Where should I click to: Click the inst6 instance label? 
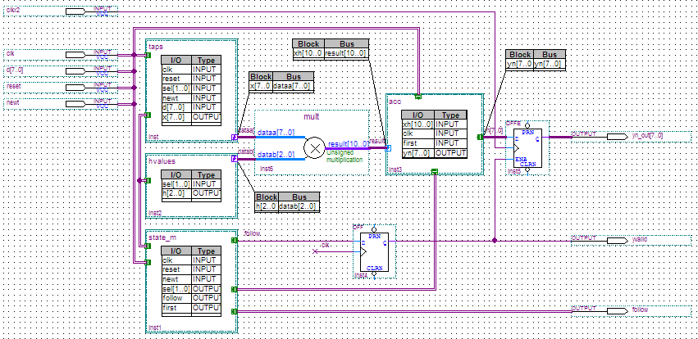coord(267,169)
